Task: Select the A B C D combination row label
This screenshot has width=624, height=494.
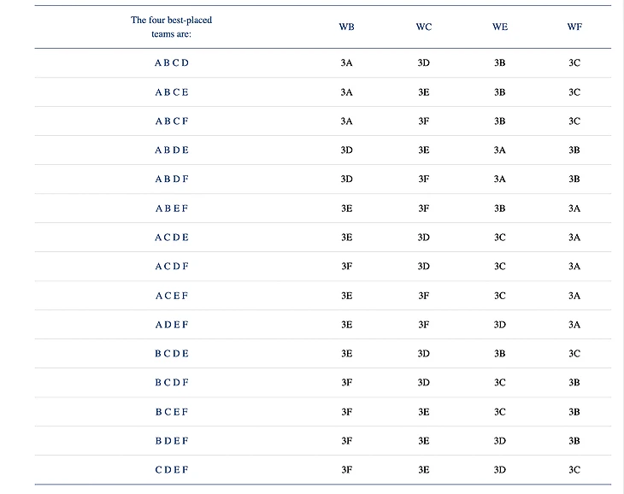Action: coord(172,62)
